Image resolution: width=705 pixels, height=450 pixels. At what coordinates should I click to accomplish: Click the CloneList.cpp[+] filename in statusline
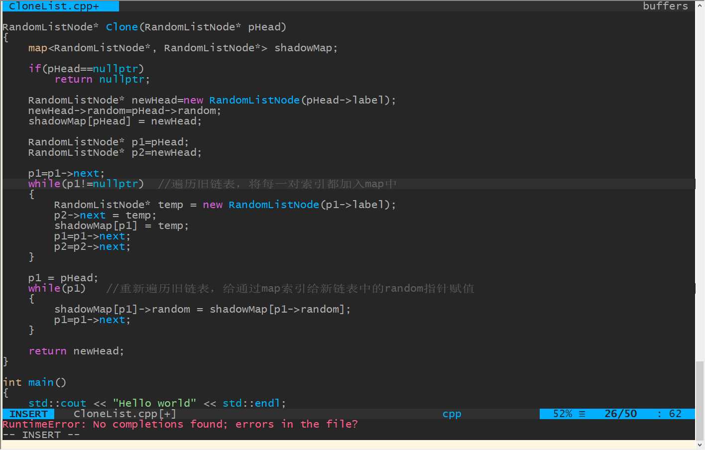pos(125,414)
